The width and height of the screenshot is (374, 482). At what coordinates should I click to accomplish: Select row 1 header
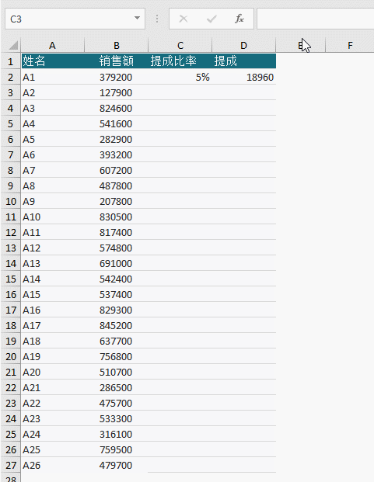(10, 61)
